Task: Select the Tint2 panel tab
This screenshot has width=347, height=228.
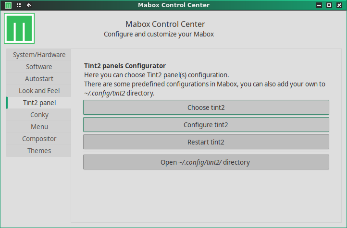Action: [39, 103]
